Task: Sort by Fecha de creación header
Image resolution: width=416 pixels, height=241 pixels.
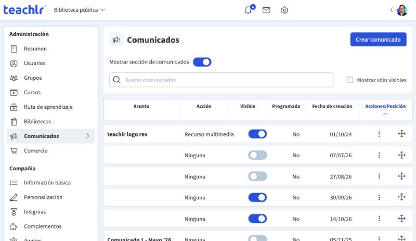Action: (332, 106)
